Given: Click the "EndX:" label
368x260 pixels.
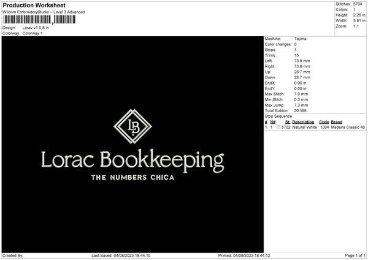Looking at the screenshot, I should point(270,83).
